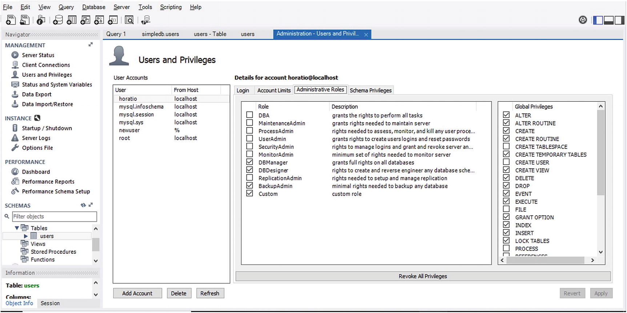
Task: Expand the users table tree node
Action: point(26,236)
